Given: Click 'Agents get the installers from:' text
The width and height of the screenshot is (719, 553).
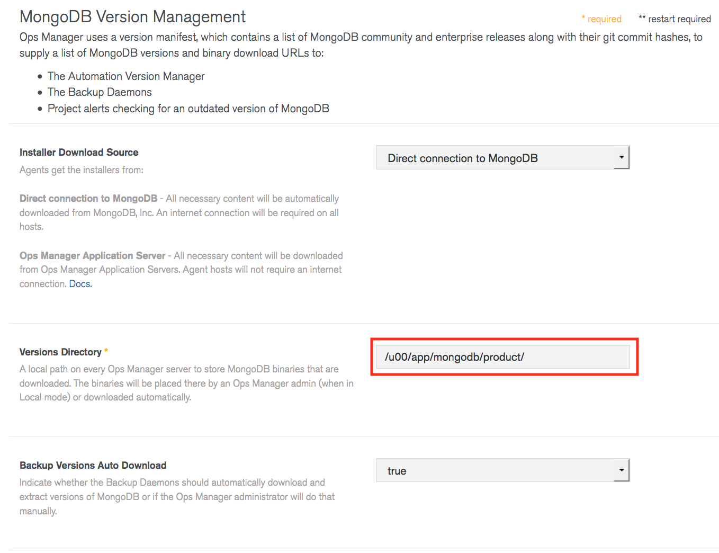Looking at the screenshot, I should 82,170.
